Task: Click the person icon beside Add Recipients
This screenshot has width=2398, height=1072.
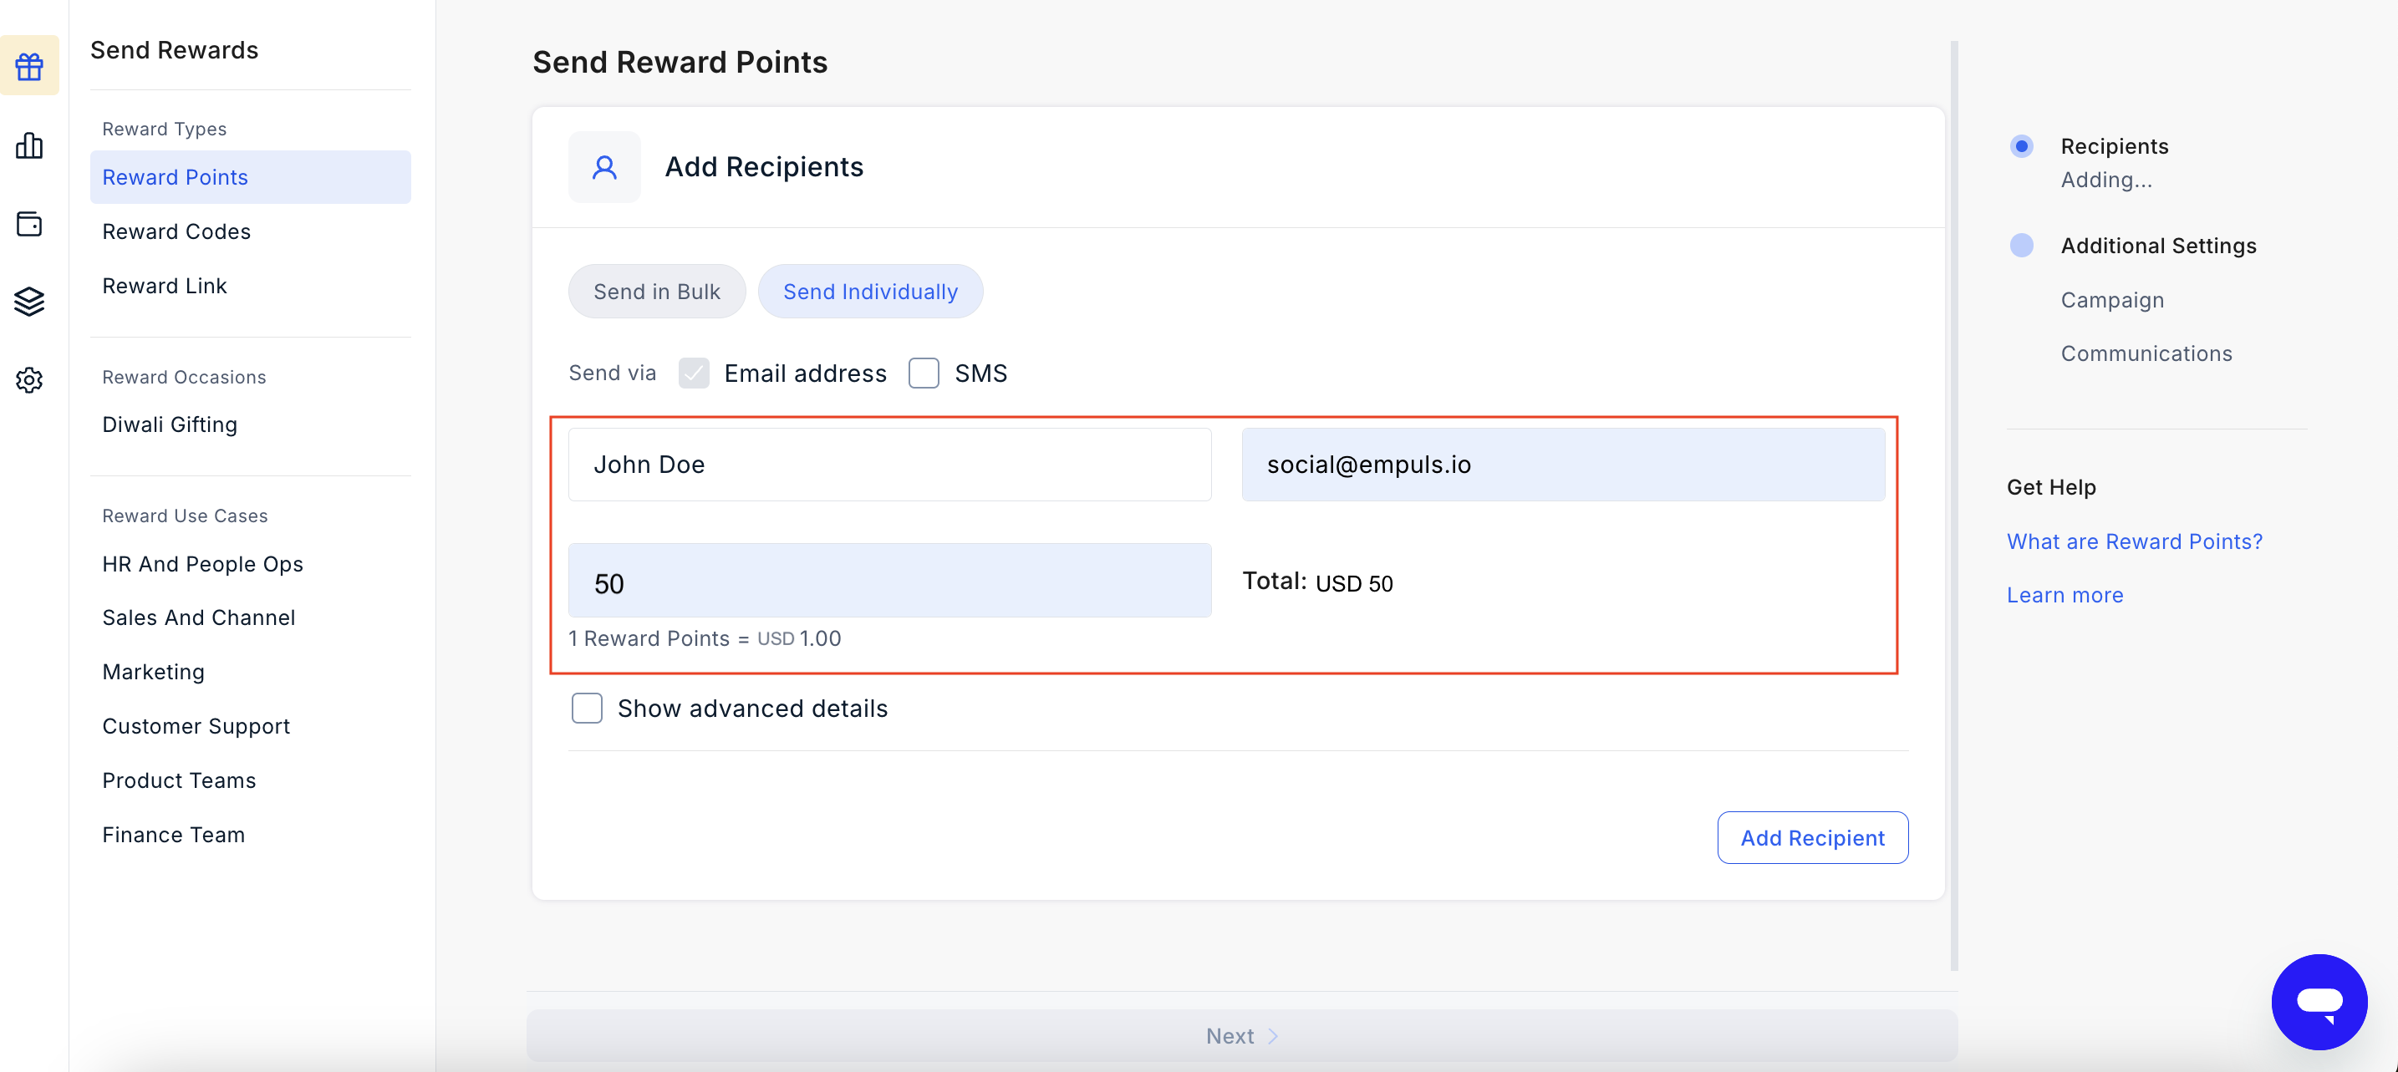Action: click(x=604, y=167)
